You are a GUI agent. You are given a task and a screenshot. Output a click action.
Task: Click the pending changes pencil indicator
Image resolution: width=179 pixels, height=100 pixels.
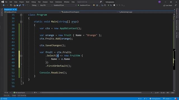point(145,99)
